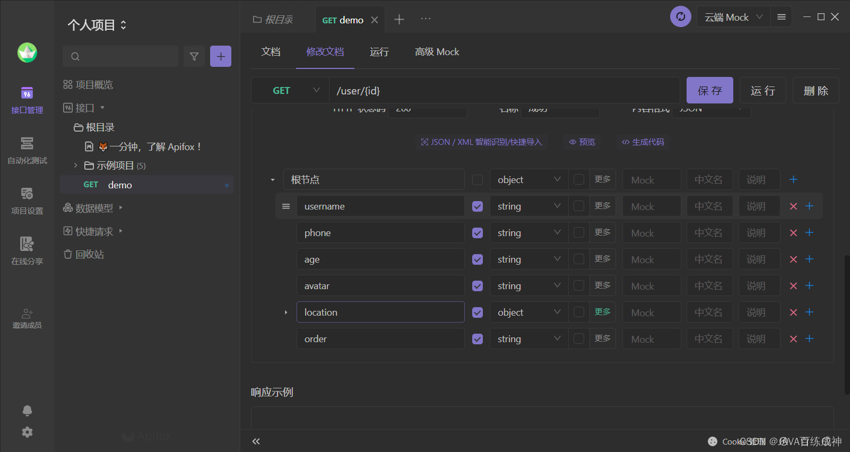Click the 删除 delete button
The height and width of the screenshot is (452, 850).
(816, 90)
